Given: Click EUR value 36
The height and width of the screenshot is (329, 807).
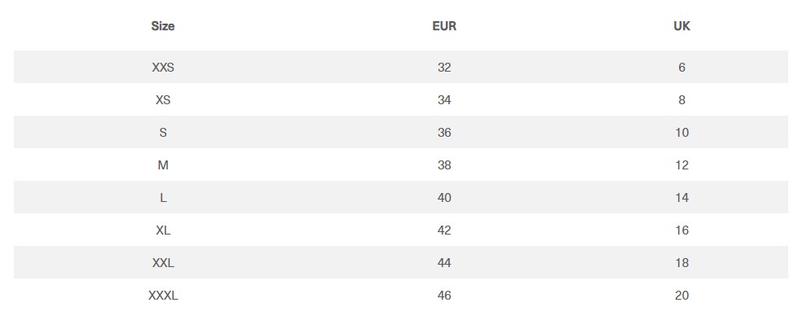Looking at the screenshot, I should 444,133.
